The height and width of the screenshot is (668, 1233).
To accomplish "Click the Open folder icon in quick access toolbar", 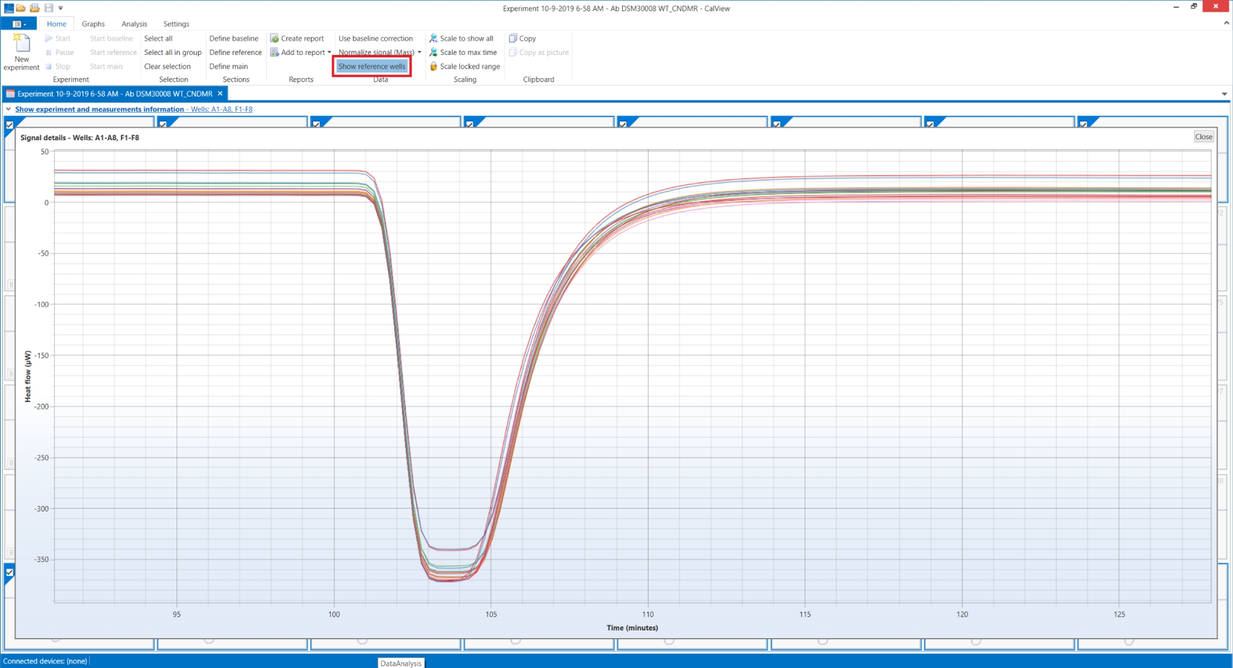I will coord(21,8).
